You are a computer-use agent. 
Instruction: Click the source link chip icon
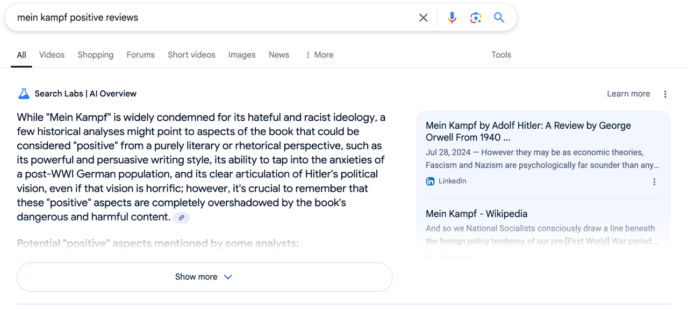pyautogui.click(x=182, y=218)
